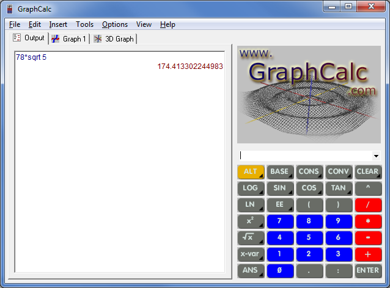
Task: Click the blue 1 key
Action: [x=280, y=254]
